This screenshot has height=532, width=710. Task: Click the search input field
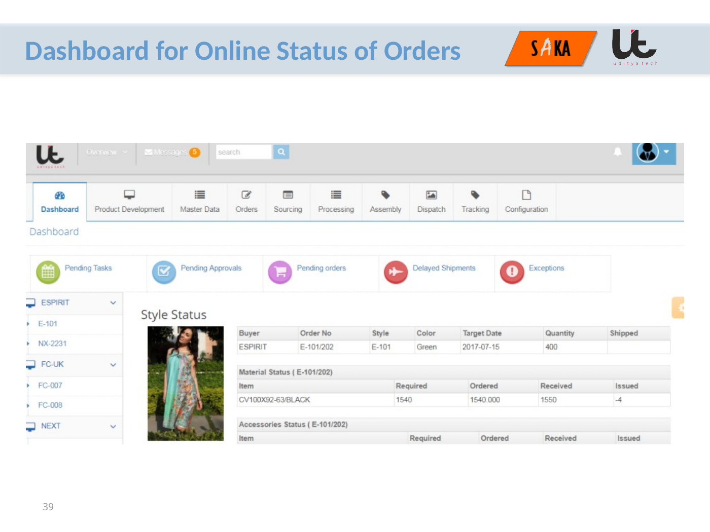click(x=244, y=152)
